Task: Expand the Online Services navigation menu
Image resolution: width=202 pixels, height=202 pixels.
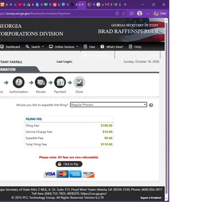Action: click(63, 47)
